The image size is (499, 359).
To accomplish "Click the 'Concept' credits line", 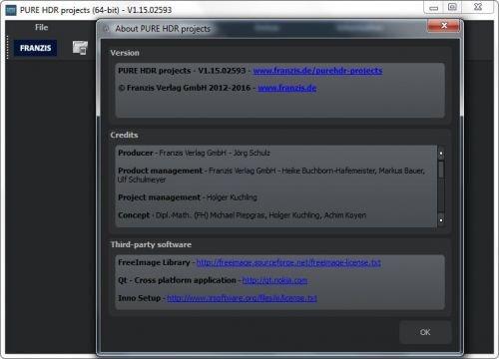I will coord(242,215).
